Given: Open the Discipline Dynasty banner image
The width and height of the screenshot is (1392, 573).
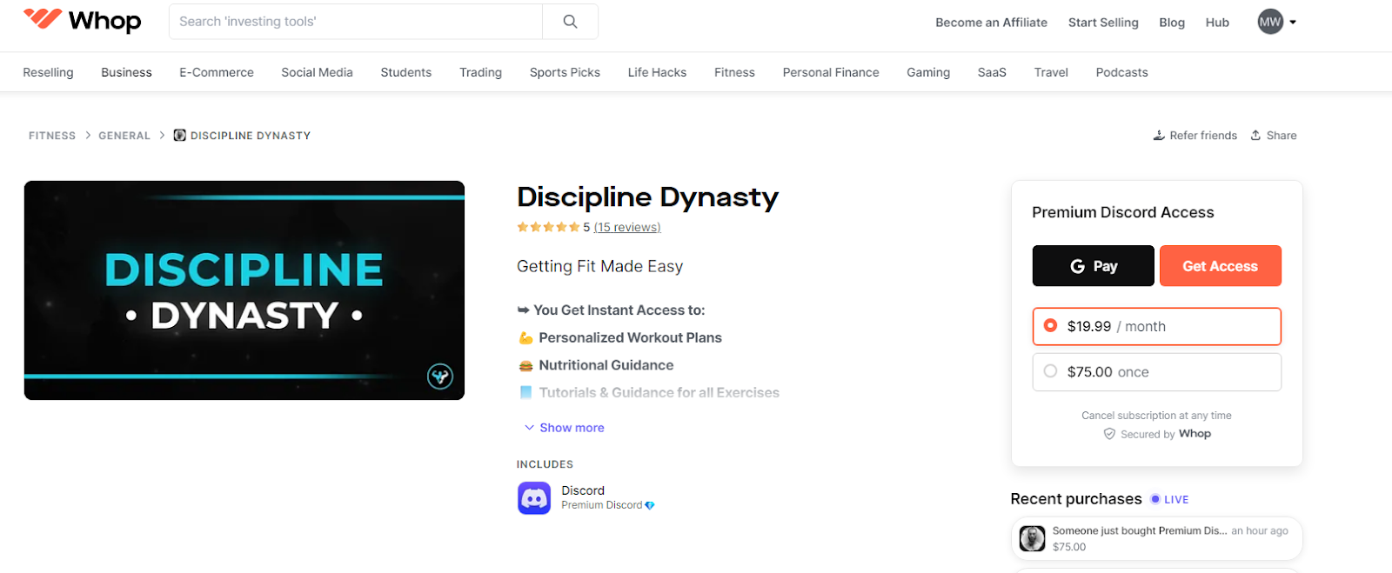Looking at the screenshot, I should point(244,290).
